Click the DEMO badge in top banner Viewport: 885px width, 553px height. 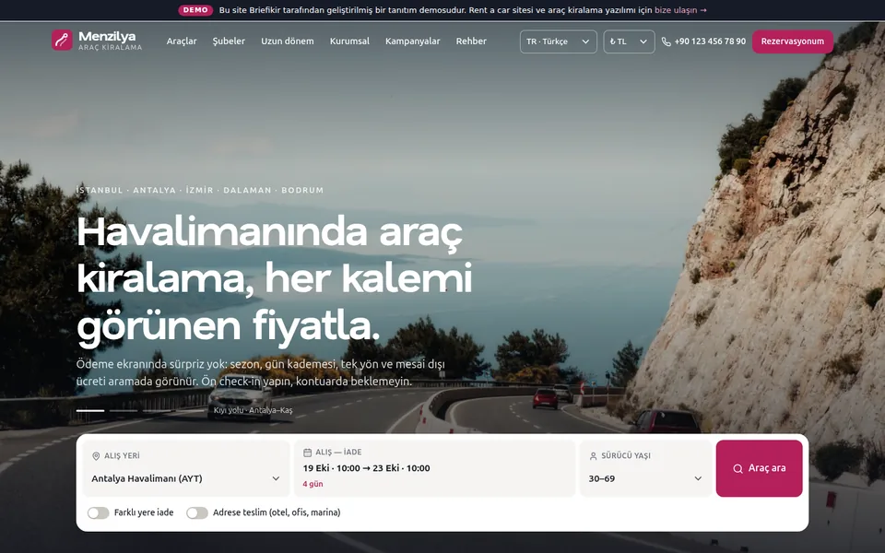(195, 10)
